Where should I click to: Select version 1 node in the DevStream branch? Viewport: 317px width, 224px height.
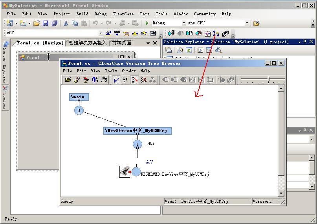[137, 144]
